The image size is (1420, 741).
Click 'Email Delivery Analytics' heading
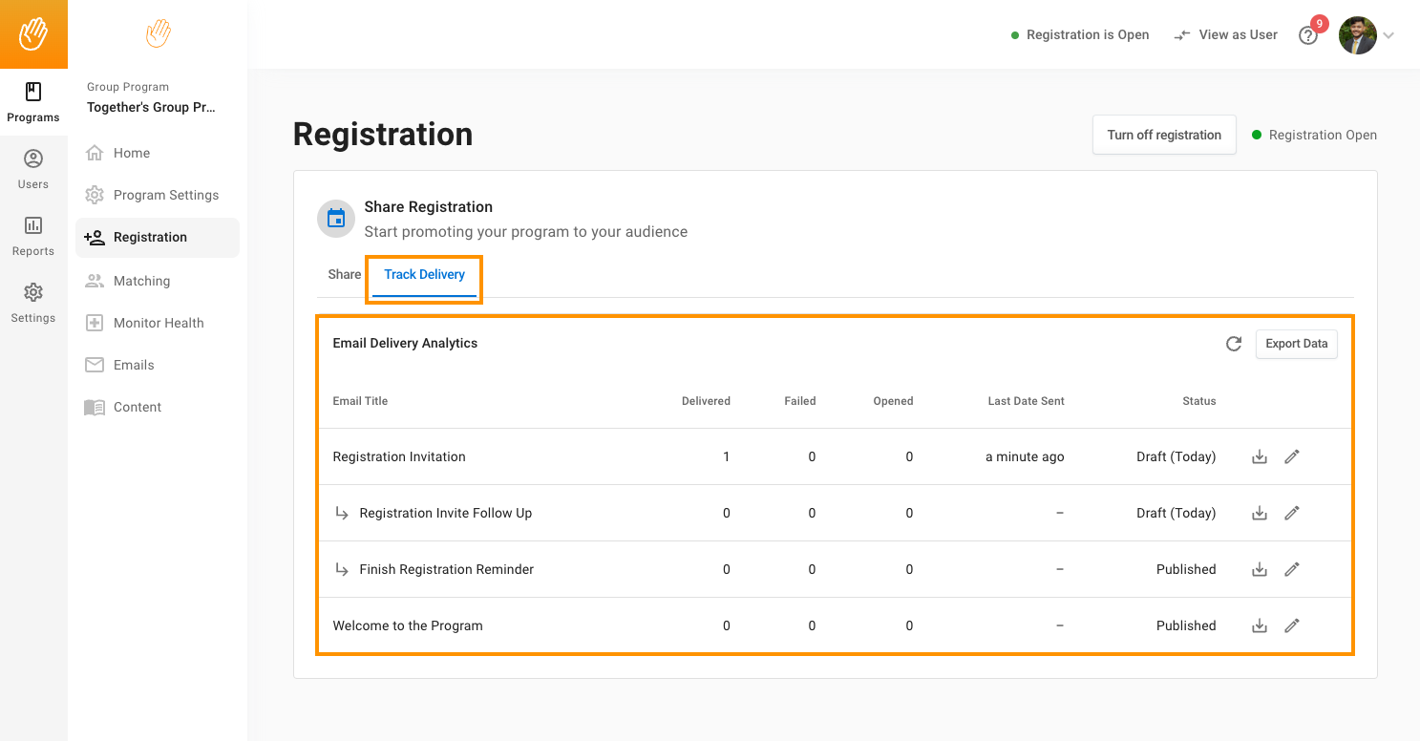[x=405, y=343]
